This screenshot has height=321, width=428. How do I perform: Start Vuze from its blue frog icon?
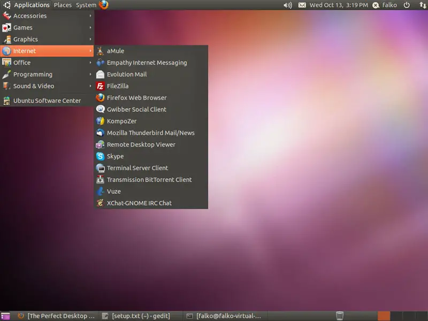click(x=100, y=191)
